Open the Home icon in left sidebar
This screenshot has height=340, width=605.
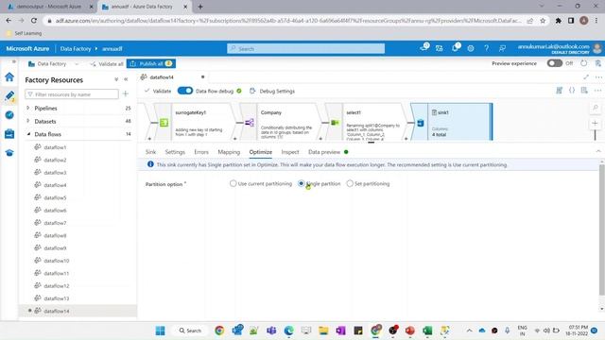pos(9,77)
